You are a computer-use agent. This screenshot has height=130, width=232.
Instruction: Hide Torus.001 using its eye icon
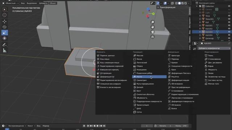coord(229,19)
